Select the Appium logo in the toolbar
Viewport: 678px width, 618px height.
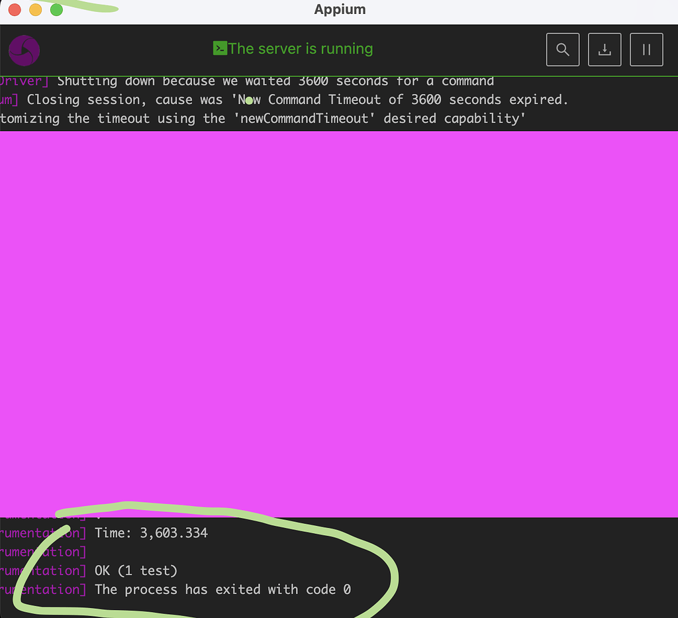(x=24, y=50)
